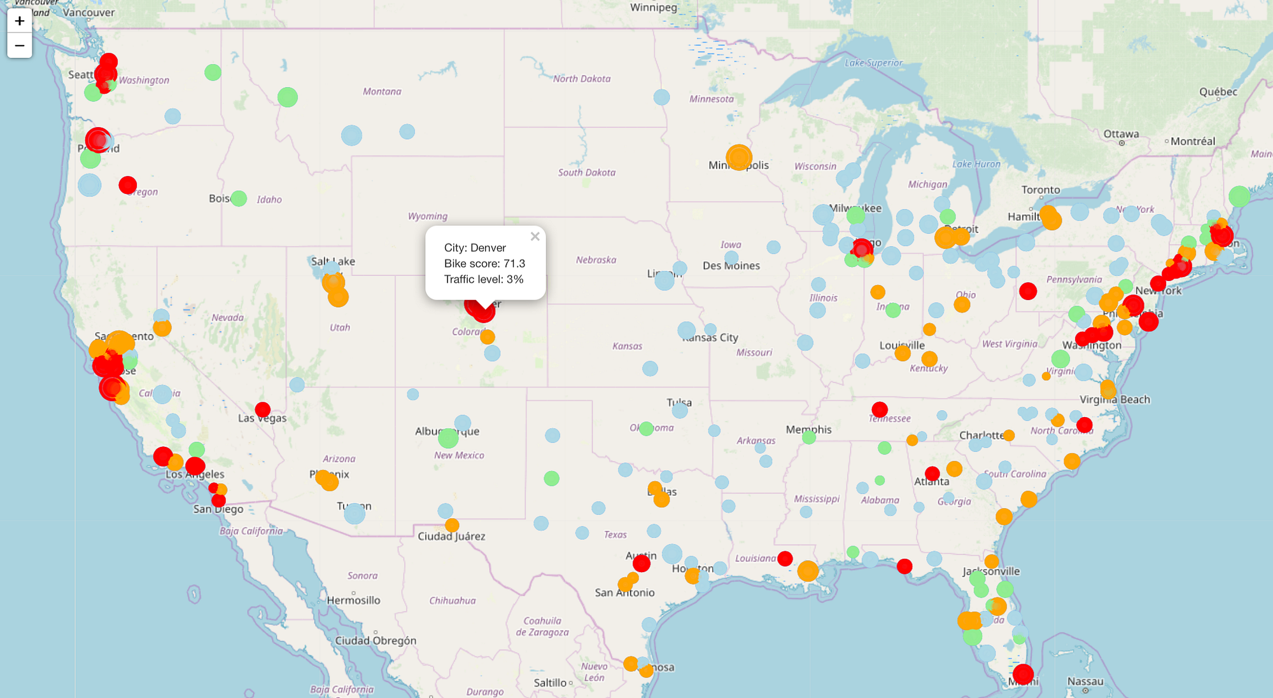This screenshot has width=1273, height=698.
Task: Select the large orange marker at Minneapolis
Action: 739,157
